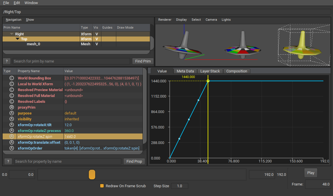Click the attribute icon beside visibility property
The height and width of the screenshot is (196, 333).
point(12,119)
